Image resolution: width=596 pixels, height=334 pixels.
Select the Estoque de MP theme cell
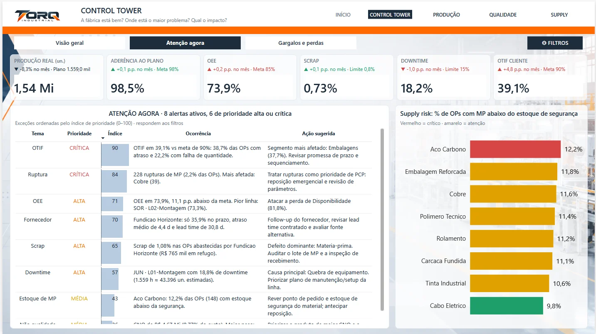37,299
